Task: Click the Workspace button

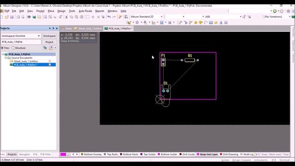Action: [x=49, y=36]
